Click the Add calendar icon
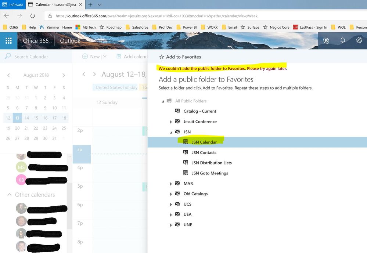367x253 pixels. (118, 57)
